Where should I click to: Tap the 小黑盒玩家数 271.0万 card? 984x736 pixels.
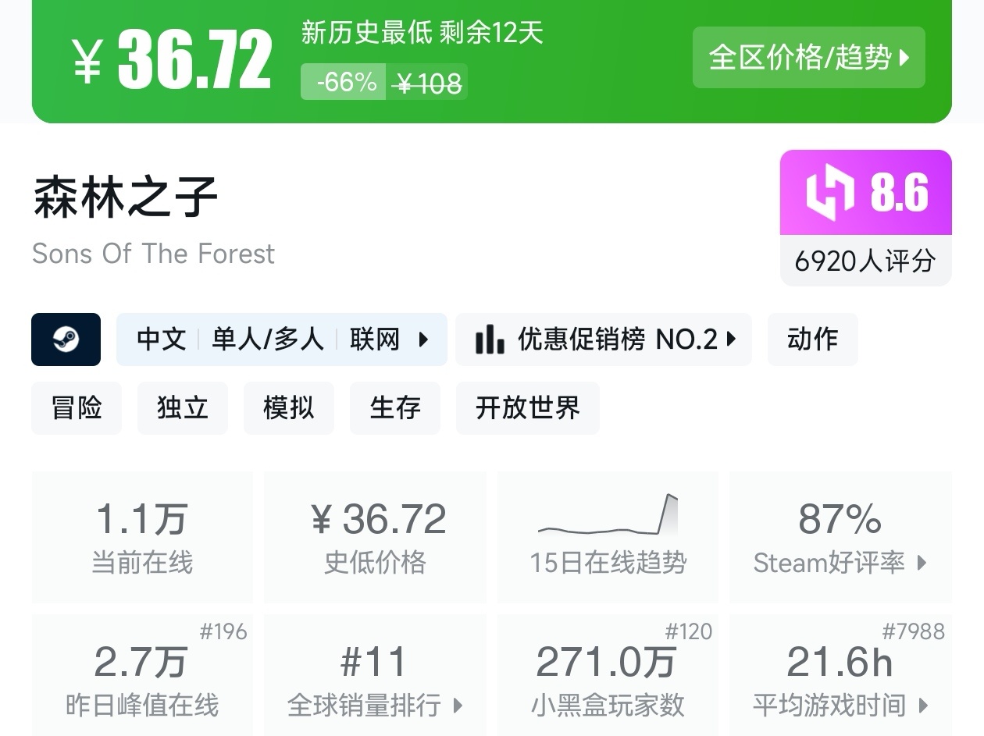(x=608, y=677)
